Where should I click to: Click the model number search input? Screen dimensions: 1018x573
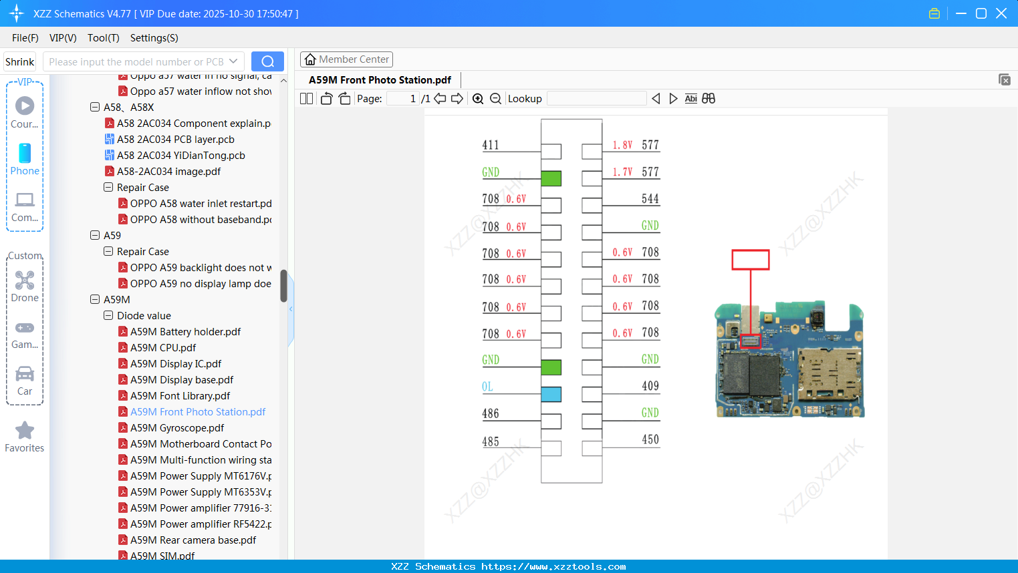pyautogui.click(x=136, y=61)
